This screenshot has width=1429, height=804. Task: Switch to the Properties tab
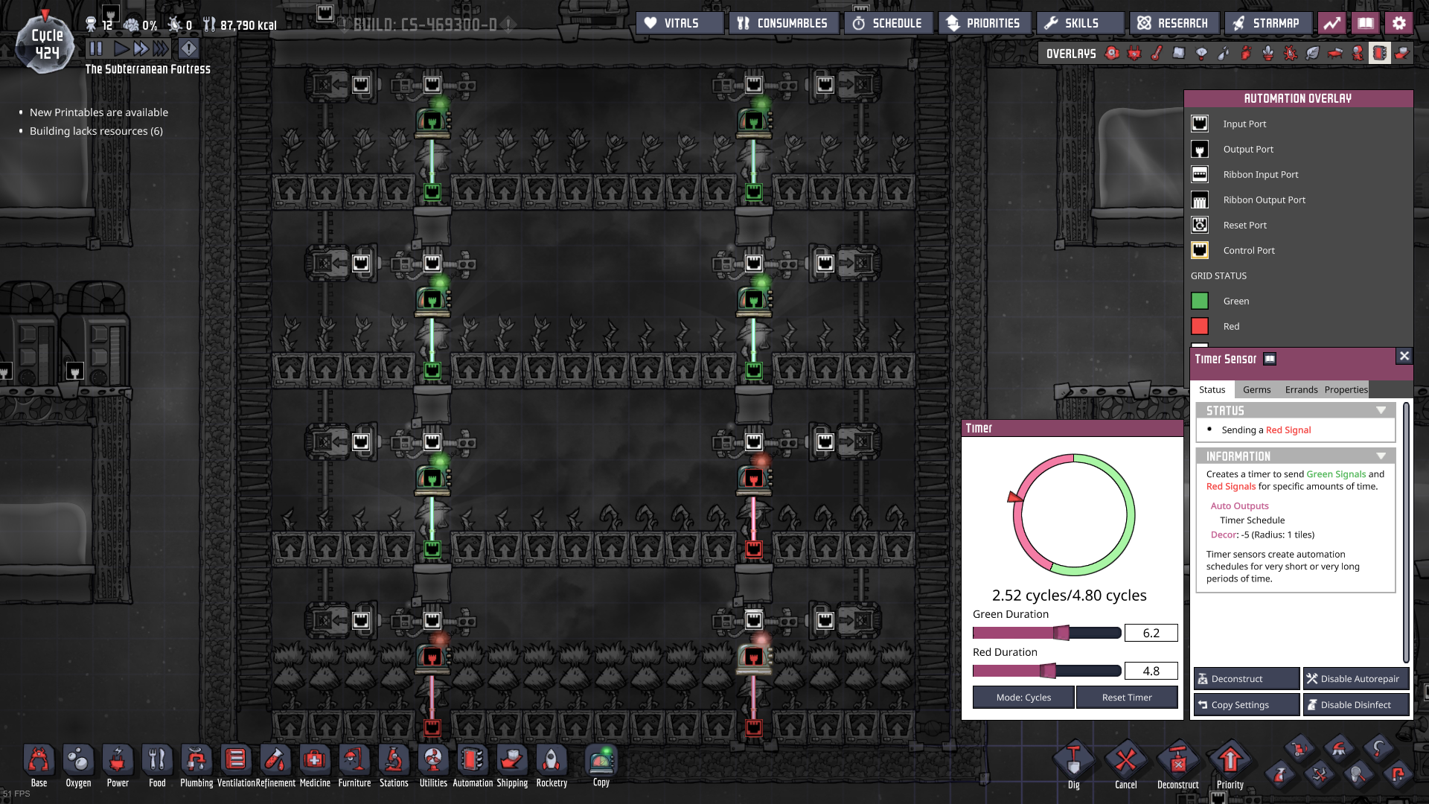click(x=1346, y=390)
